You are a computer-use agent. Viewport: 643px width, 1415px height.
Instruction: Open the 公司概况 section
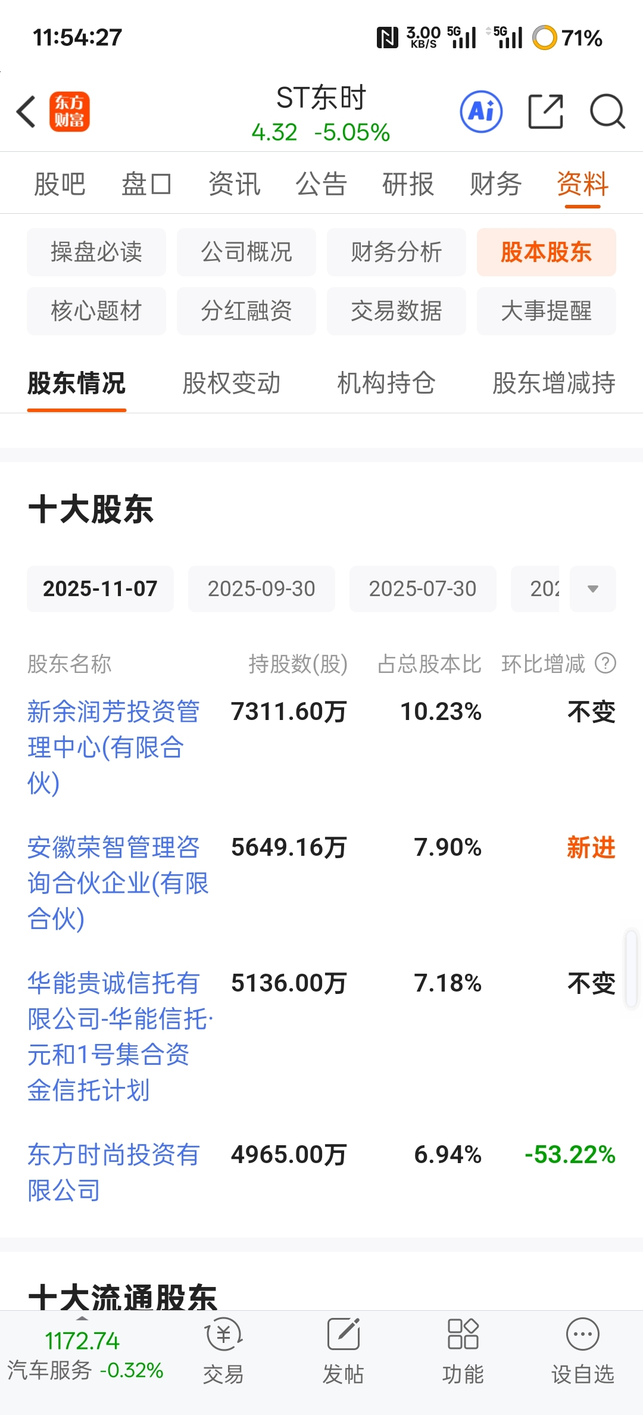click(246, 252)
